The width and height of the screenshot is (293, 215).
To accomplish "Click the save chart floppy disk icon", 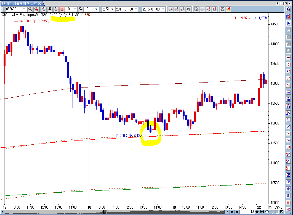I will [x=222, y=9].
